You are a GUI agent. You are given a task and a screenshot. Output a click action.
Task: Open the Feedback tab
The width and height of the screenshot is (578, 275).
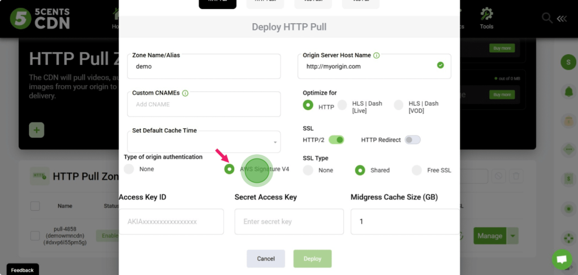[23, 270]
